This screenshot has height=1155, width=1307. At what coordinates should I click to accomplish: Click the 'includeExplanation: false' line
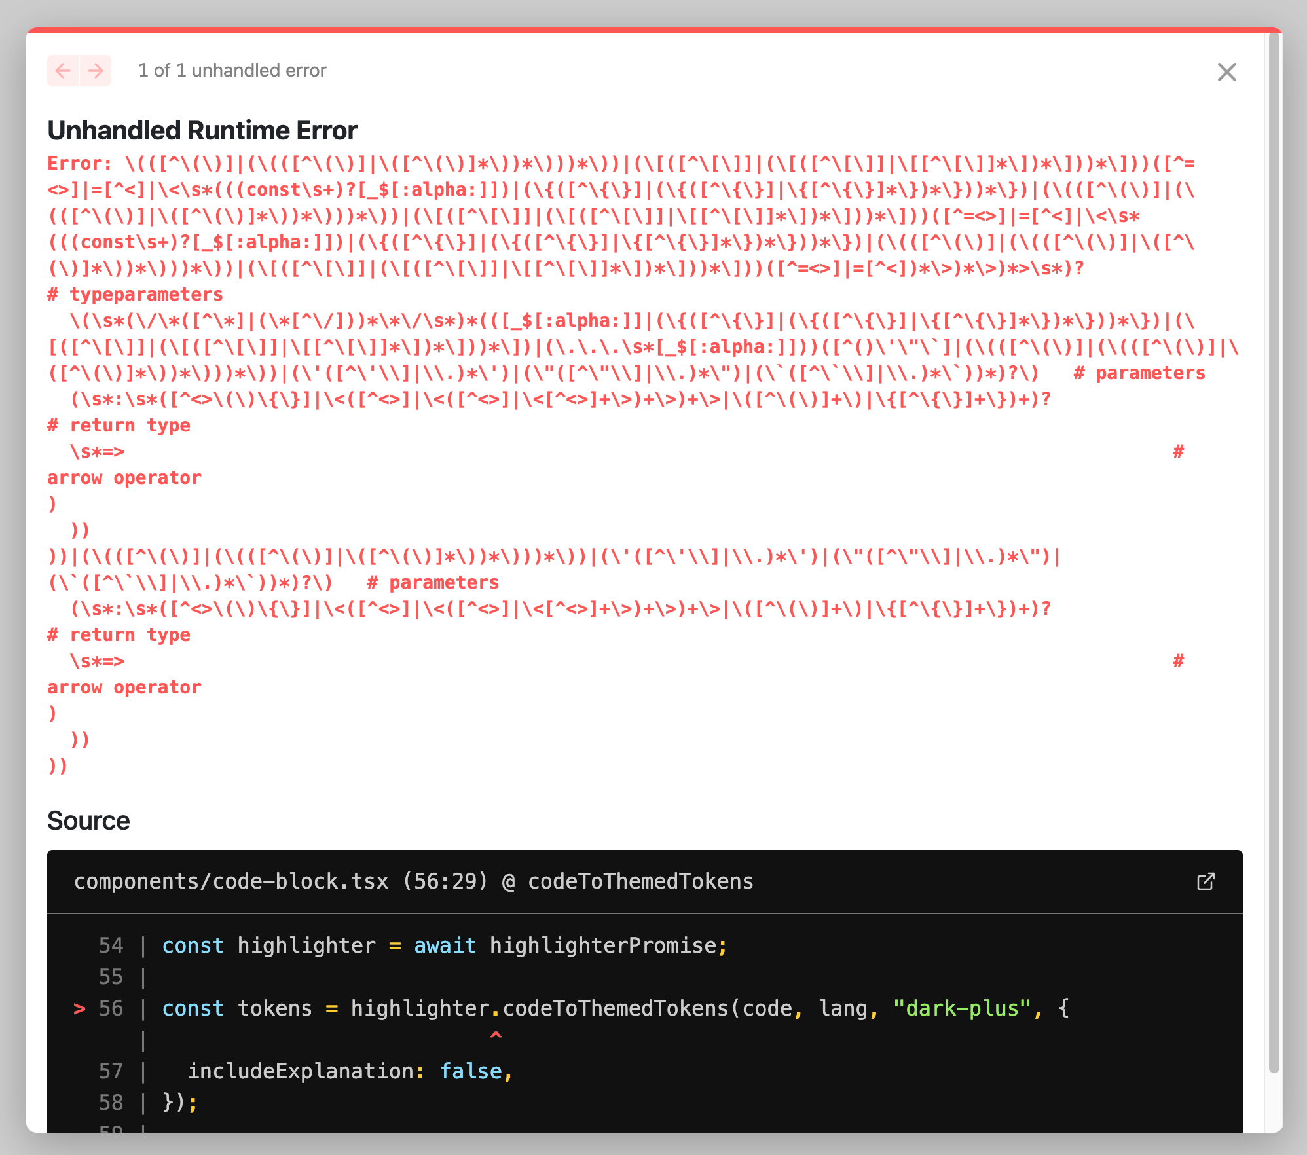point(350,1071)
